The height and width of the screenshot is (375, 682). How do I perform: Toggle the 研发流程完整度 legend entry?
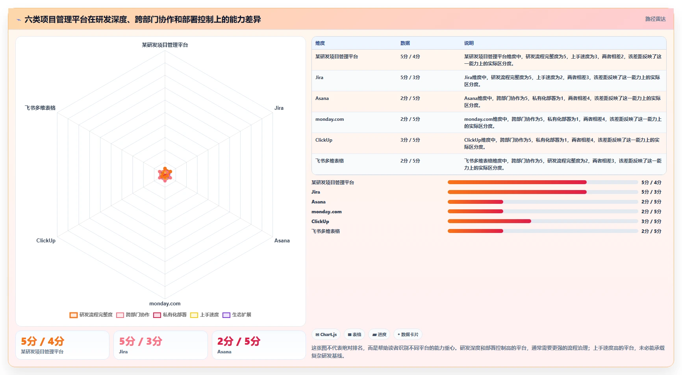[91, 315]
